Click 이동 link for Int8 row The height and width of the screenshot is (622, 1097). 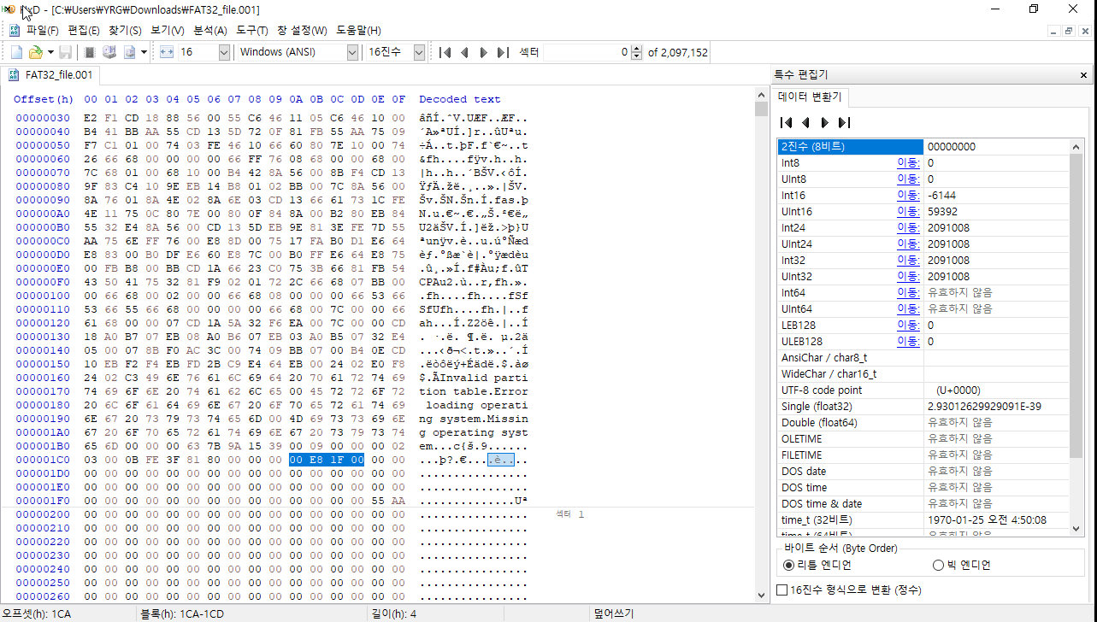[908, 162]
